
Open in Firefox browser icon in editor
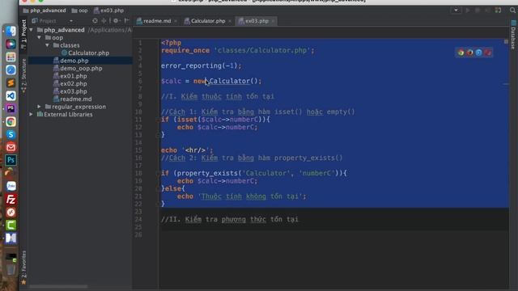coord(469,53)
